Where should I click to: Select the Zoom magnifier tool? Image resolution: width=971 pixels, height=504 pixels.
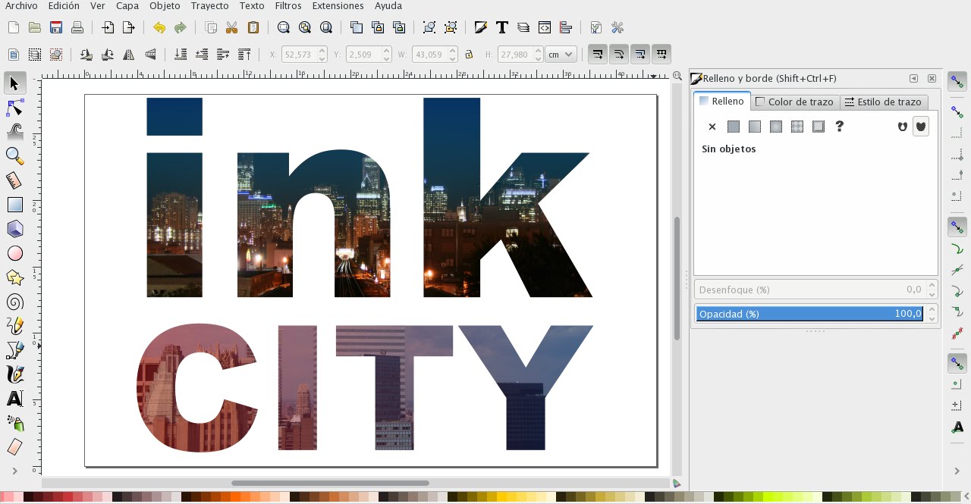click(x=14, y=156)
